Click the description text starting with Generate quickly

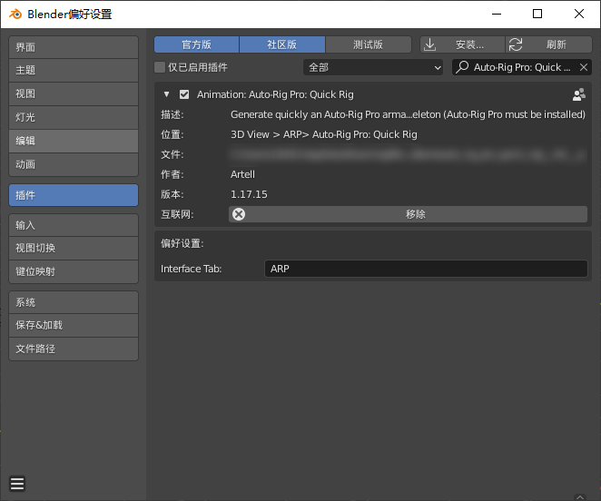click(408, 114)
